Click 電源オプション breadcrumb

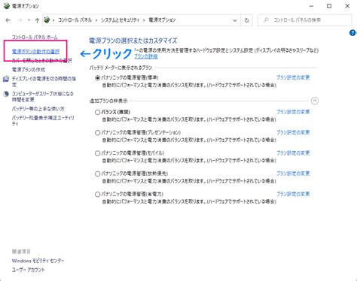[162, 20]
